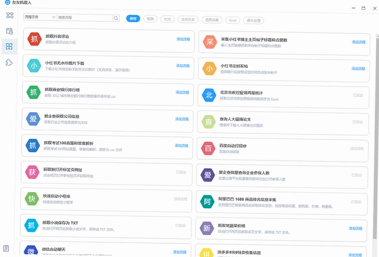Screen dimensions: 379x257
Task: Select the 电商 category tab
Action: pyautogui.click(x=150, y=19)
